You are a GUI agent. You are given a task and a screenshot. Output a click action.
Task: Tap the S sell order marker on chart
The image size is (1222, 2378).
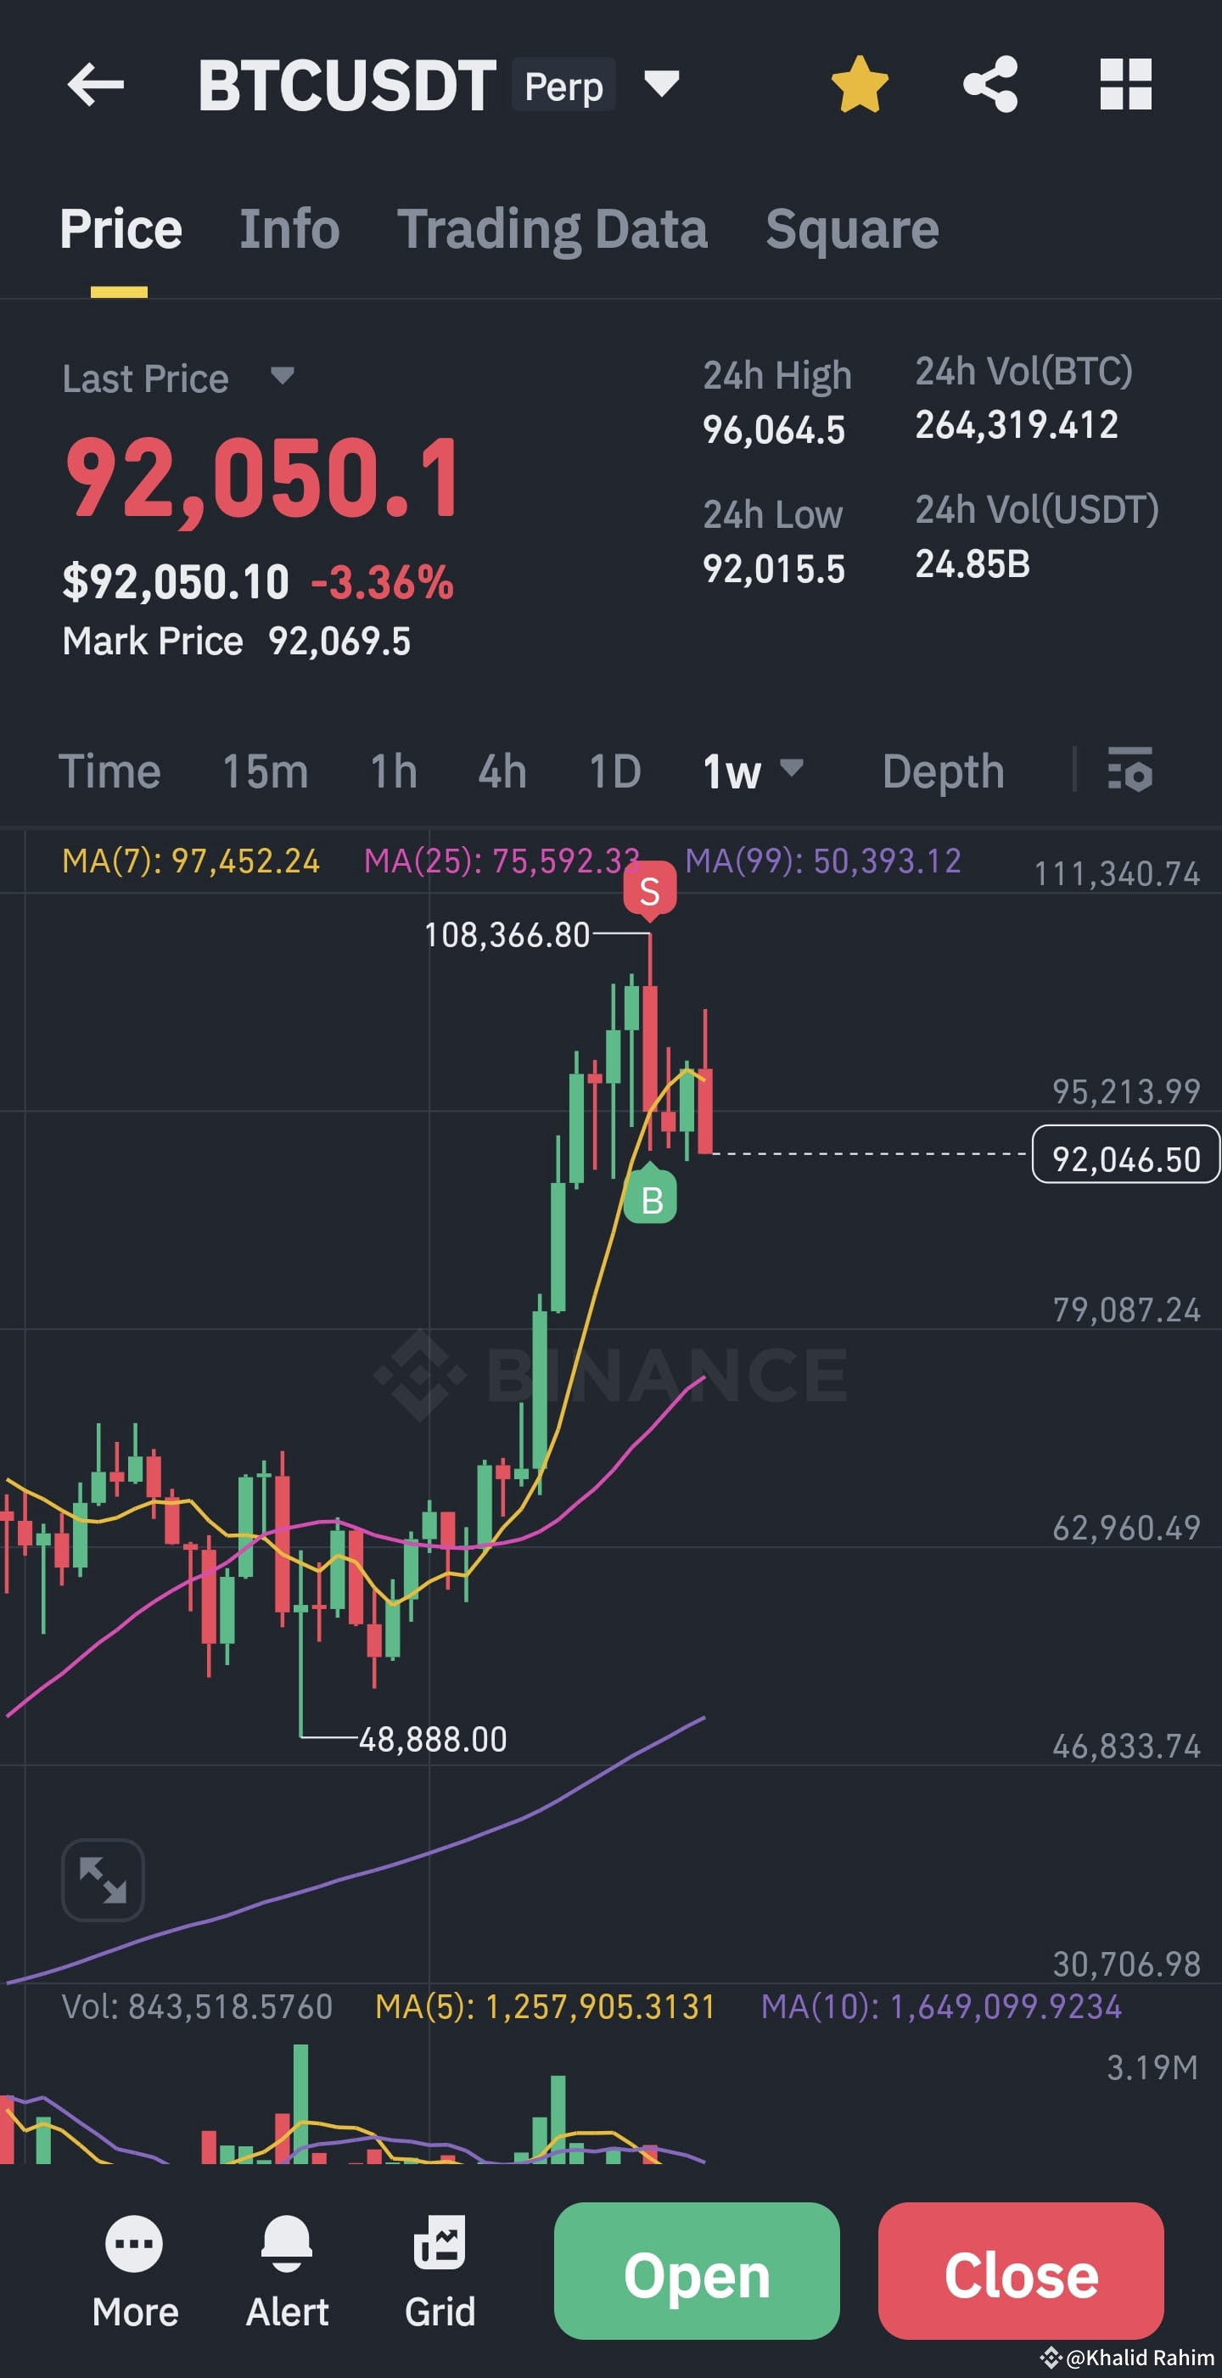click(651, 889)
